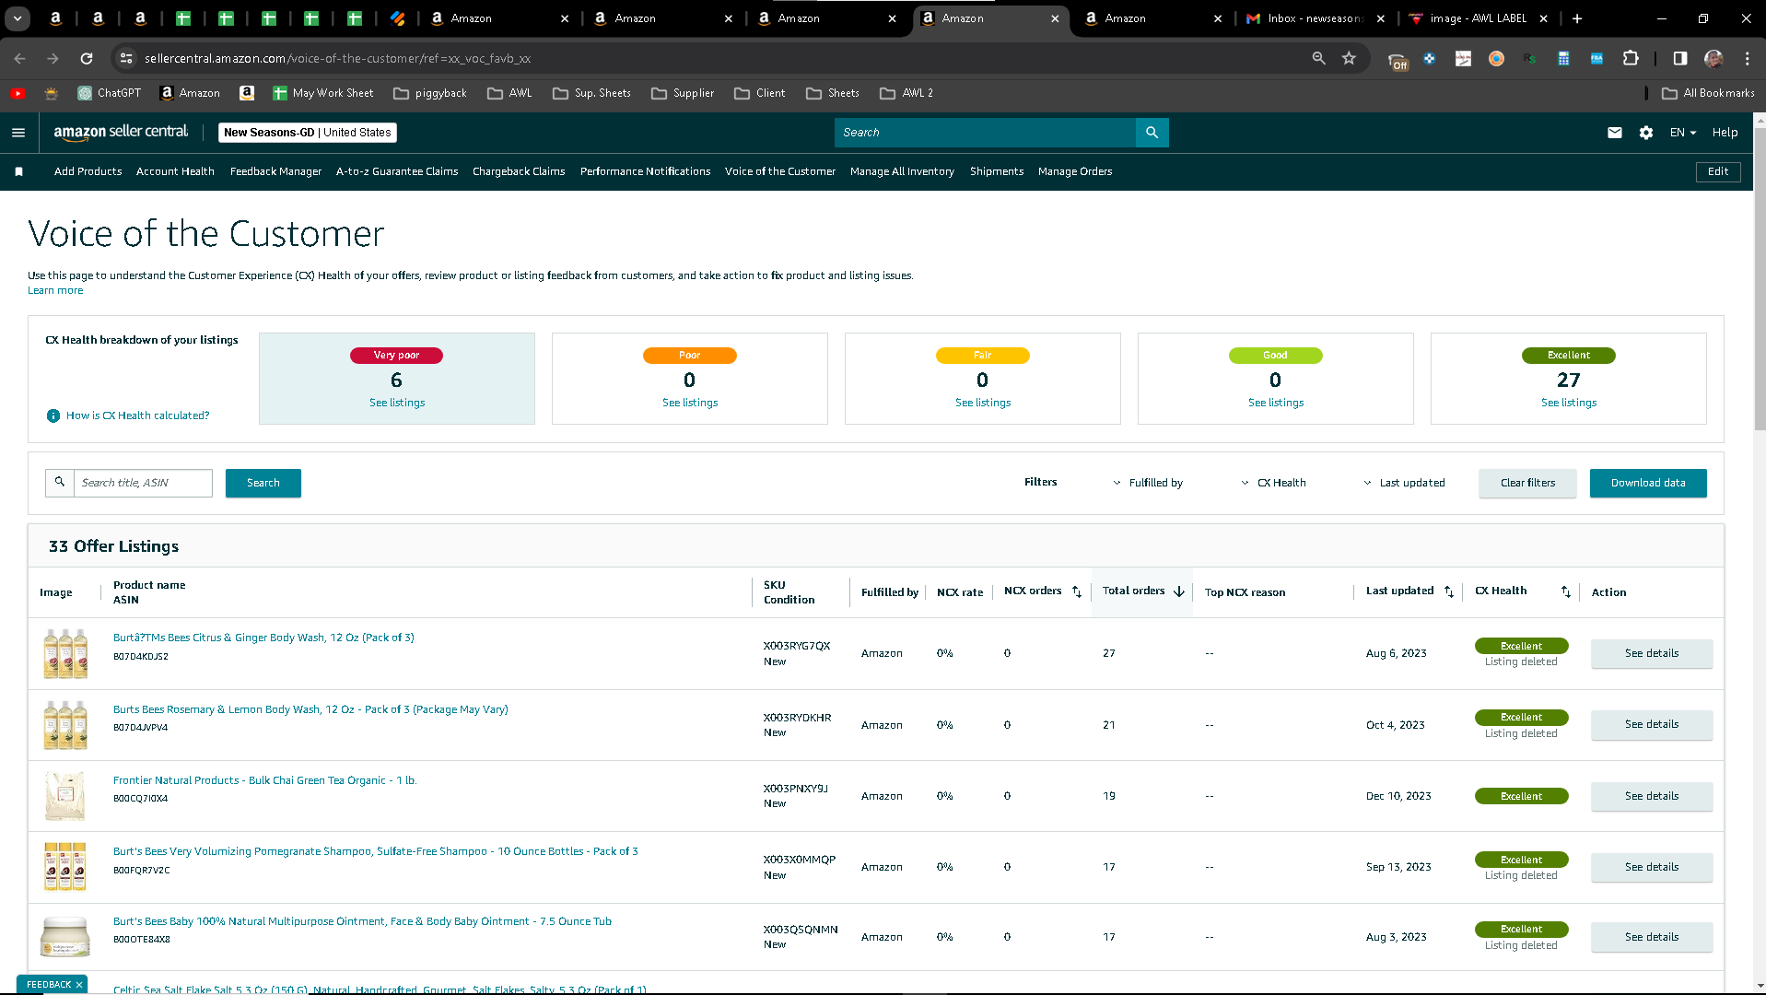The height and width of the screenshot is (995, 1766).
Task: Open the New Seasons-GD account switcher
Action: pyautogui.click(x=308, y=133)
